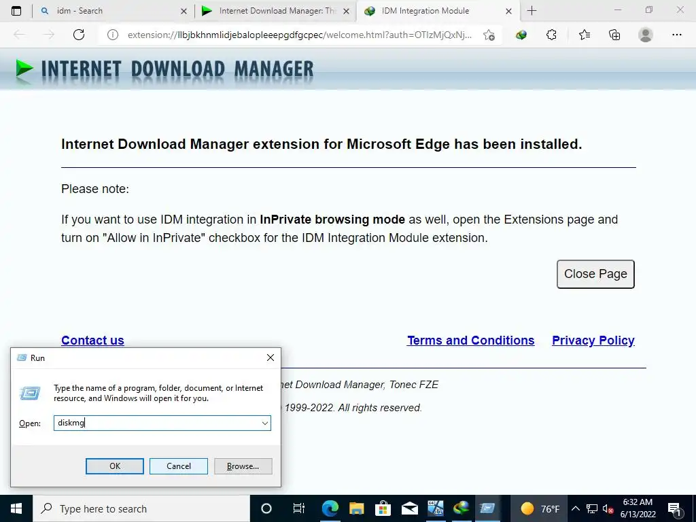This screenshot has width=696, height=522.
Task: Click the Close Page button
Action: tap(595, 274)
